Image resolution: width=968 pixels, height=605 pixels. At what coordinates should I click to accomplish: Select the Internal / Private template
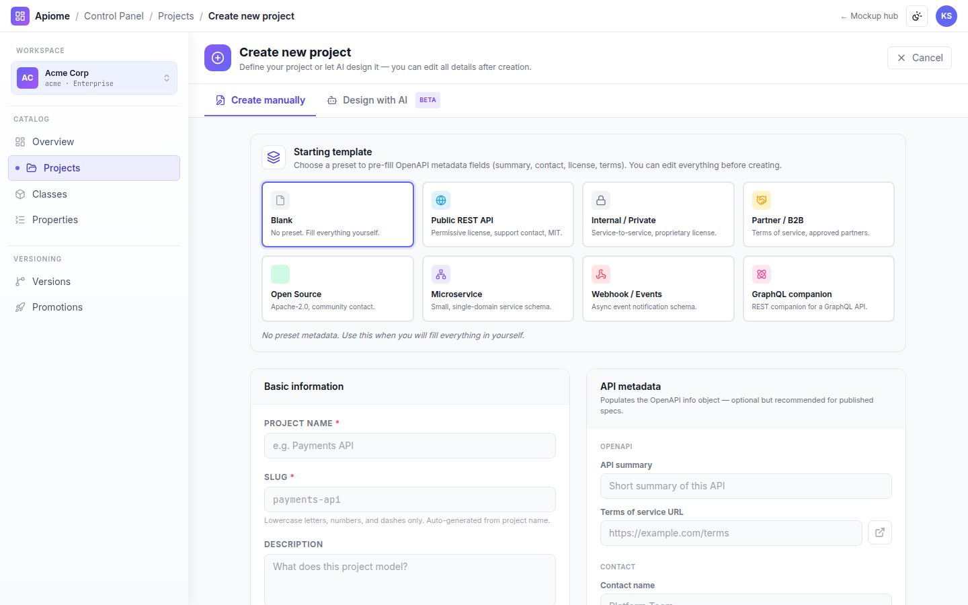tap(658, 214)
